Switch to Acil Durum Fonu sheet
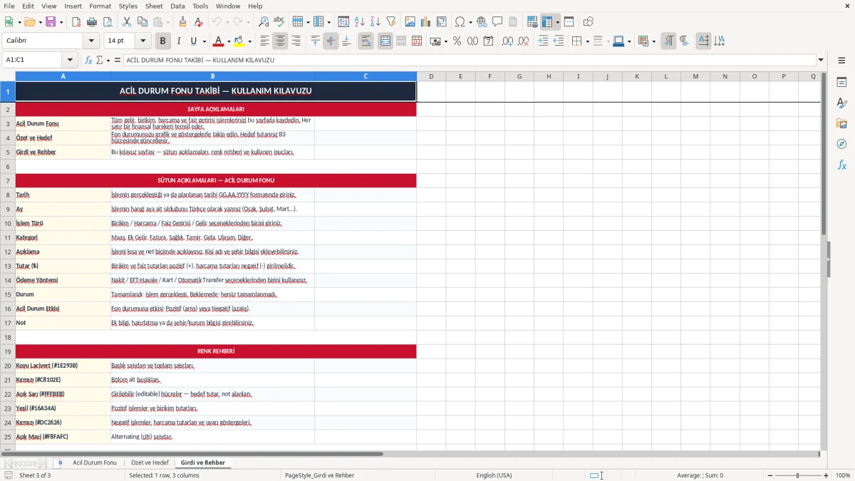This screenshot has width=855, height=481. tap(95, 462)
